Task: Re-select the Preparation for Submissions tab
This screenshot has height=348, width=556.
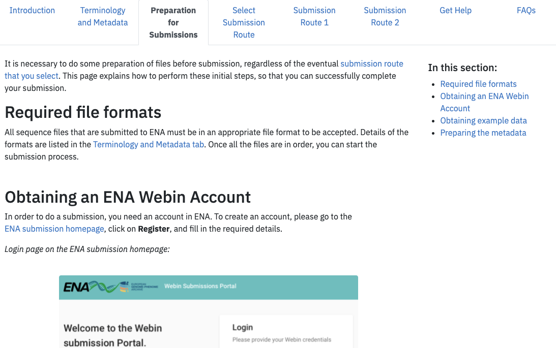Action: [173, 22]
